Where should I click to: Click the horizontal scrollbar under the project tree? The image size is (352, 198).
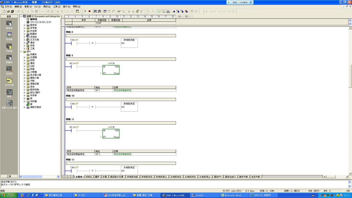point(39,177)
